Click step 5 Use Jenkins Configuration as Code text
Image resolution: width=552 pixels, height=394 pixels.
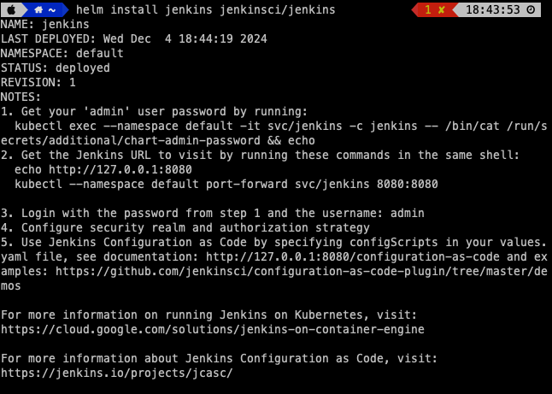(274, 243)
